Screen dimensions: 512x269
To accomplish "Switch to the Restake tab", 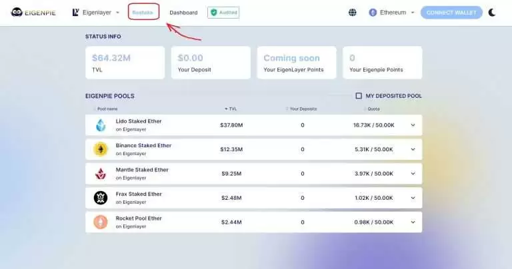I will (143, 13).
